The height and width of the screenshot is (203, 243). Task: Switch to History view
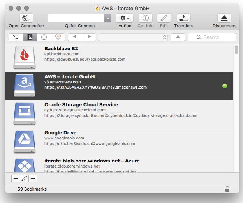pyautogui.click(x=44, y=37)
